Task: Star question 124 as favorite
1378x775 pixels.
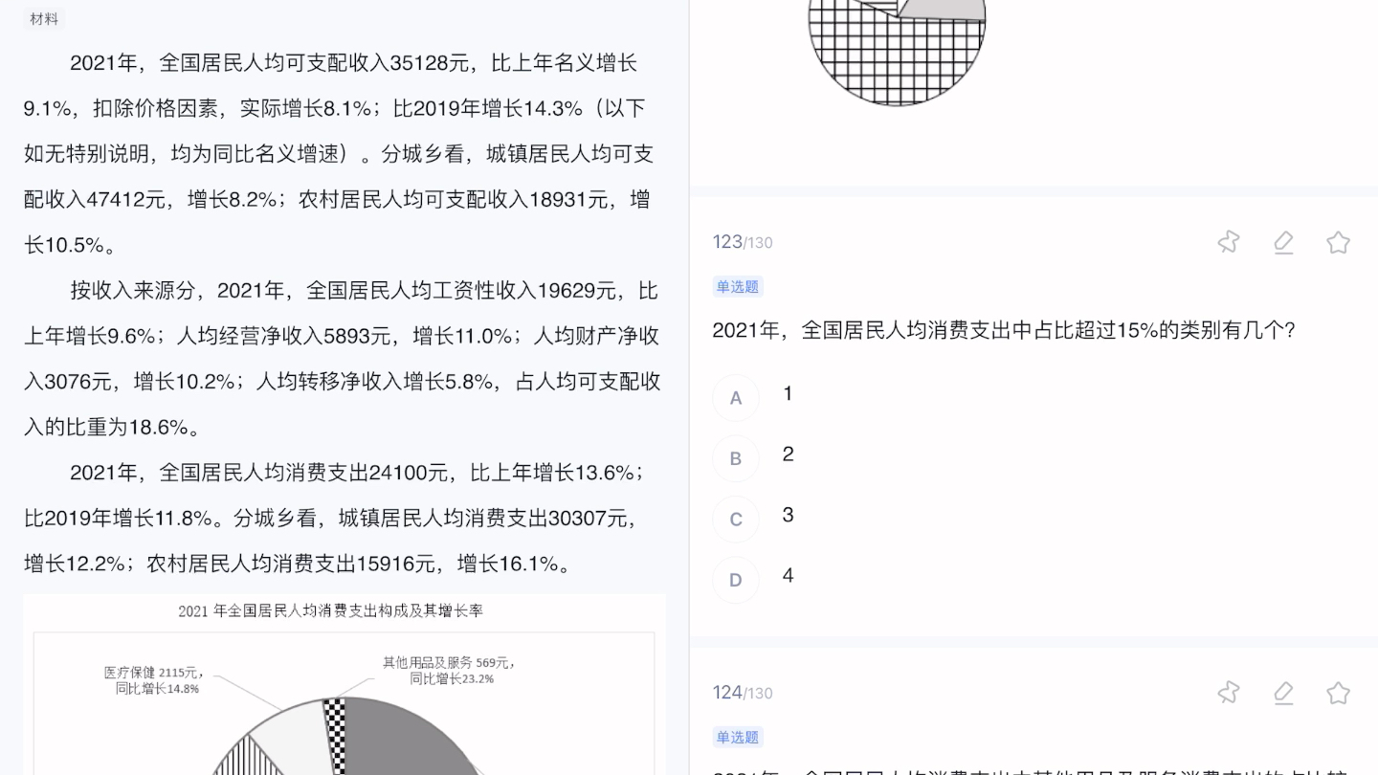Action: [x=1338, y=693]
